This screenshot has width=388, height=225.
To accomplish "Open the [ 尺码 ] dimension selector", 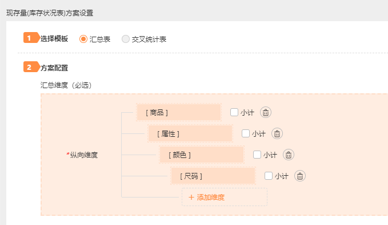I will point(213,176).
